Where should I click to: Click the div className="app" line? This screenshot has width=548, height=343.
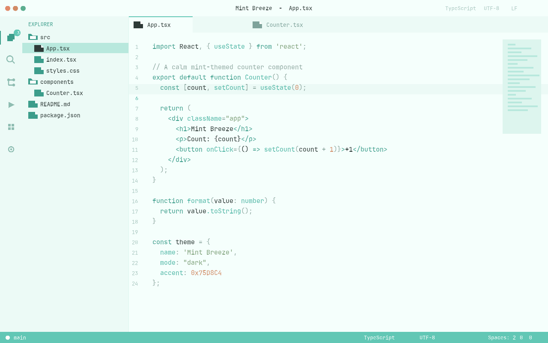(x=208, y=118)
